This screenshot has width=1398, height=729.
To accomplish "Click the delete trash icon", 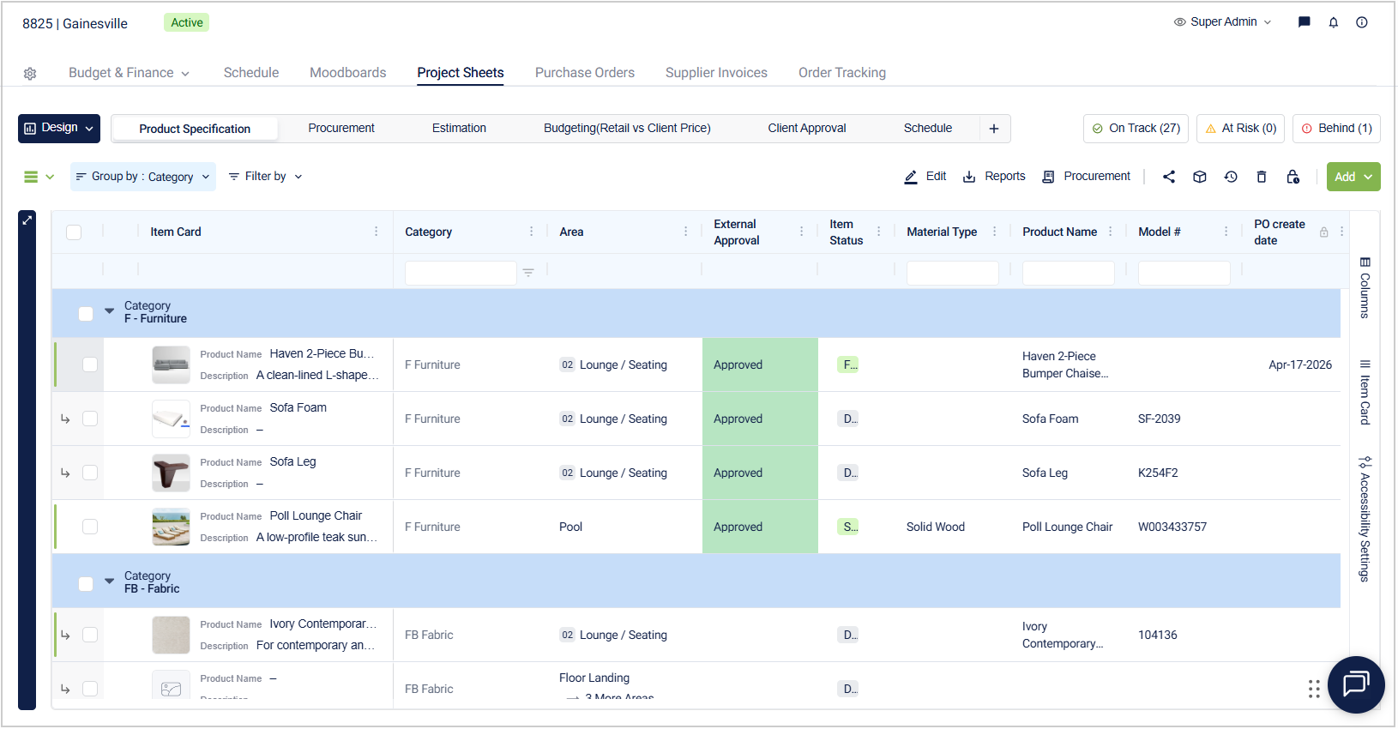I will [x=1262, y=177].
